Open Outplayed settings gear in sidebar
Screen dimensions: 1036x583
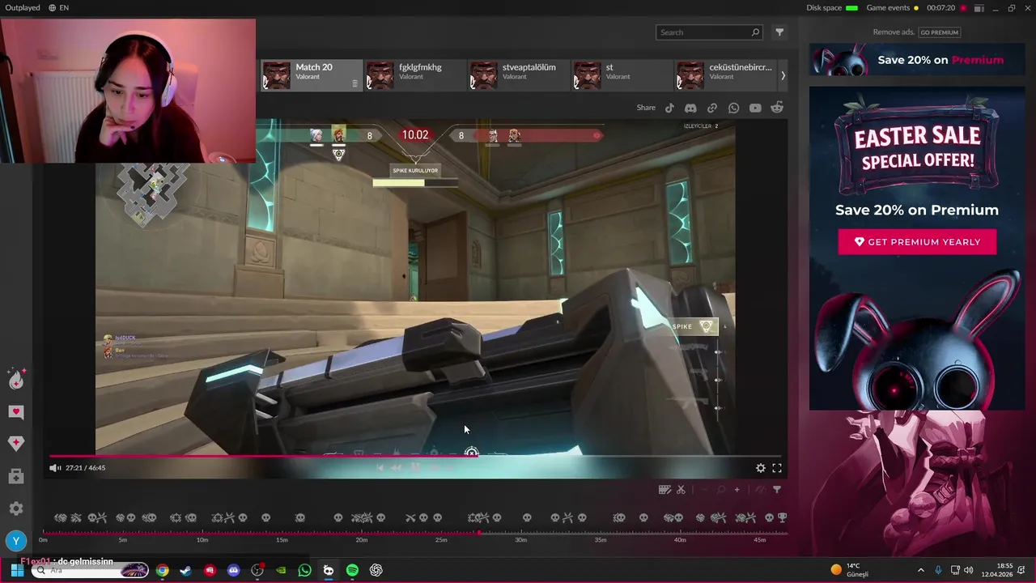click(x=16, y=509)
